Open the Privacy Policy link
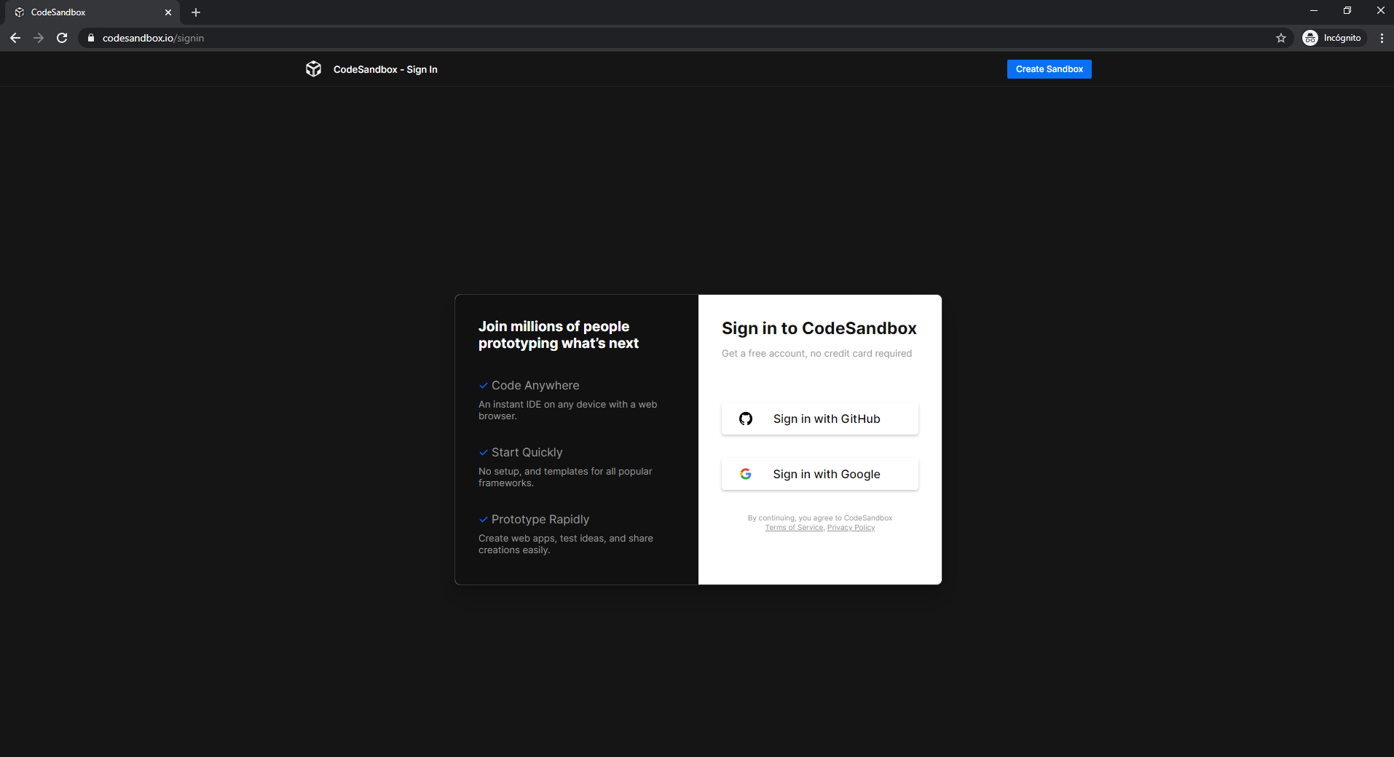The height and width of the screenshot is (757, 1394). click(851, 527)
